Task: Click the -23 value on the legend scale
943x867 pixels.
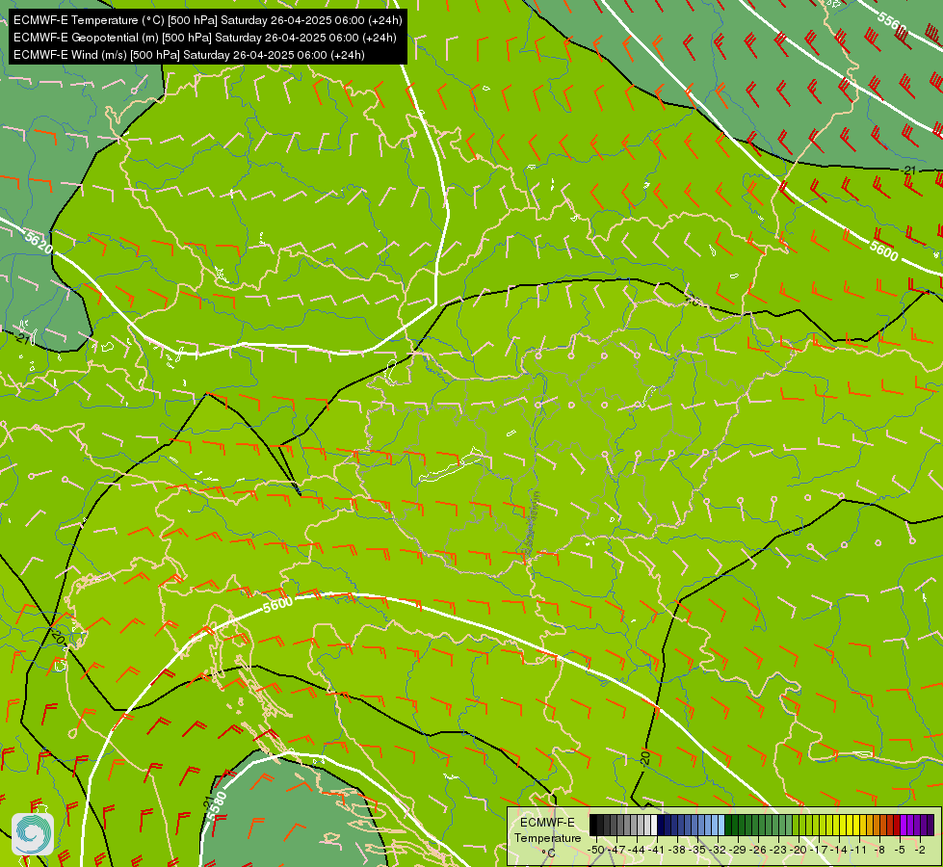Action: click(x=779, y=850)
